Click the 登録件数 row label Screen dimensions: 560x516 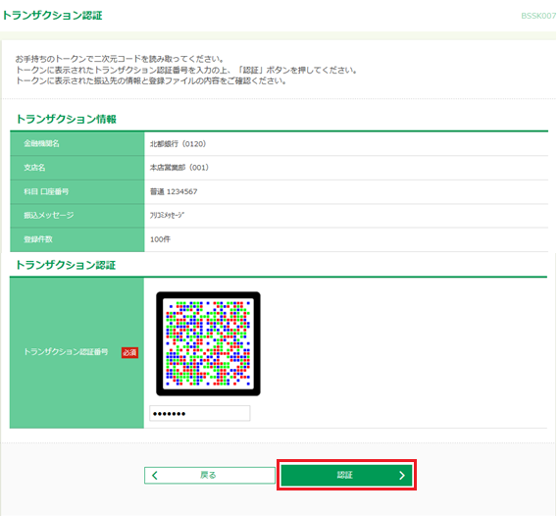(x=38, y=239)
